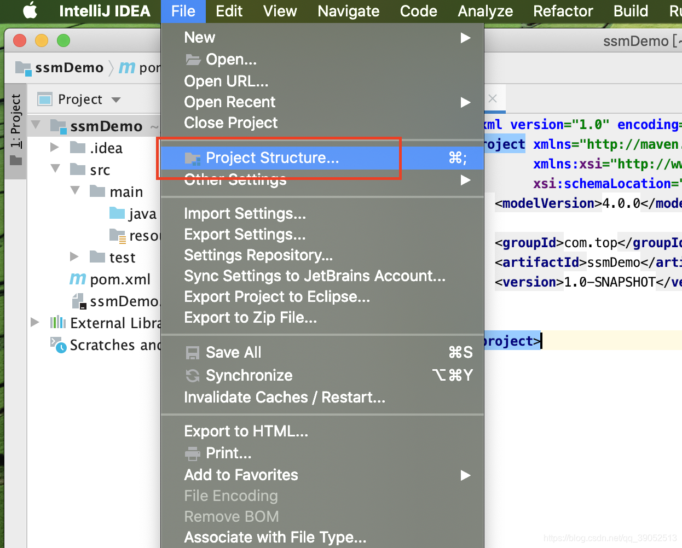This screenshot has height=548, width=682.
Task: Open the Navigate menu
Action: (x=348, y=11)
